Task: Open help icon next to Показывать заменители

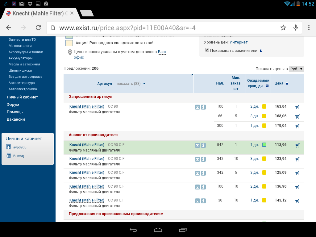Action: (261, 51)
